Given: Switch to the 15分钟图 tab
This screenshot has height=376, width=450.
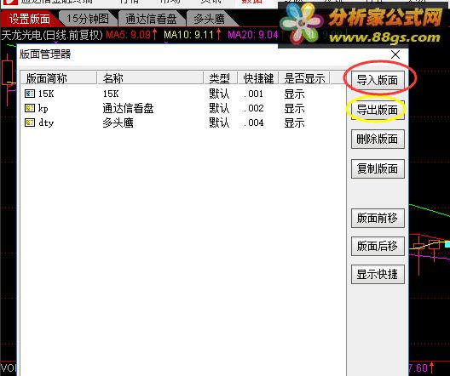Looking at the screenshot, I should tap(88, 19).
